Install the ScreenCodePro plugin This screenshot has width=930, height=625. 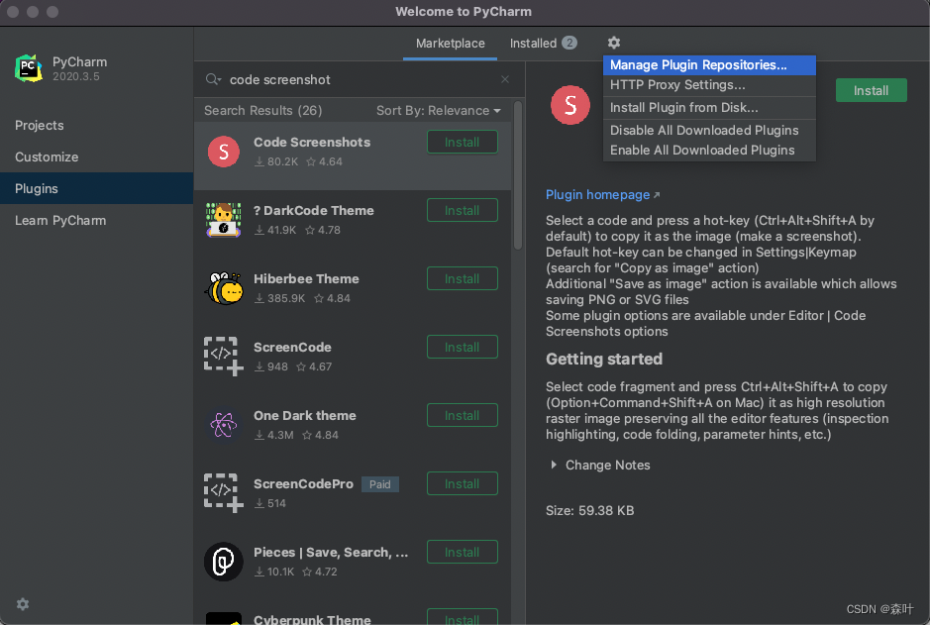pyautogui.click(x=463, y=484)
